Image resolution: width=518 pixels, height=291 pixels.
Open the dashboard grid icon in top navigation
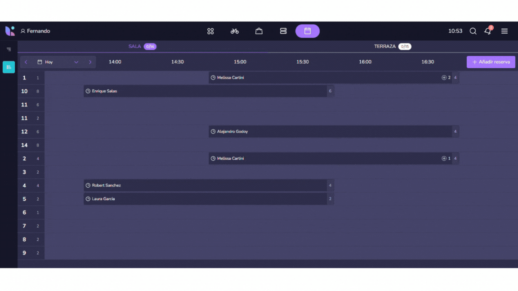click(210, 31)
